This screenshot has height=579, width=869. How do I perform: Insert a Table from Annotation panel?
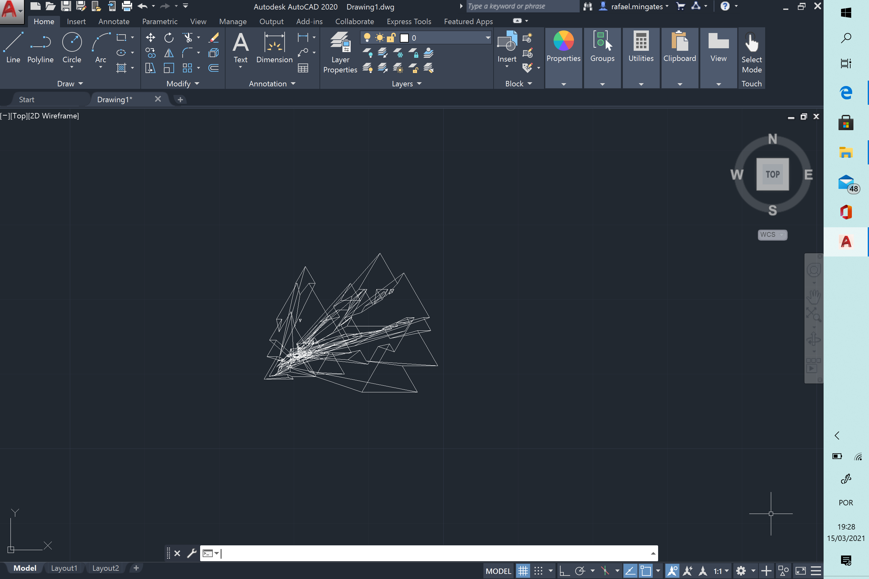(303, 68)
